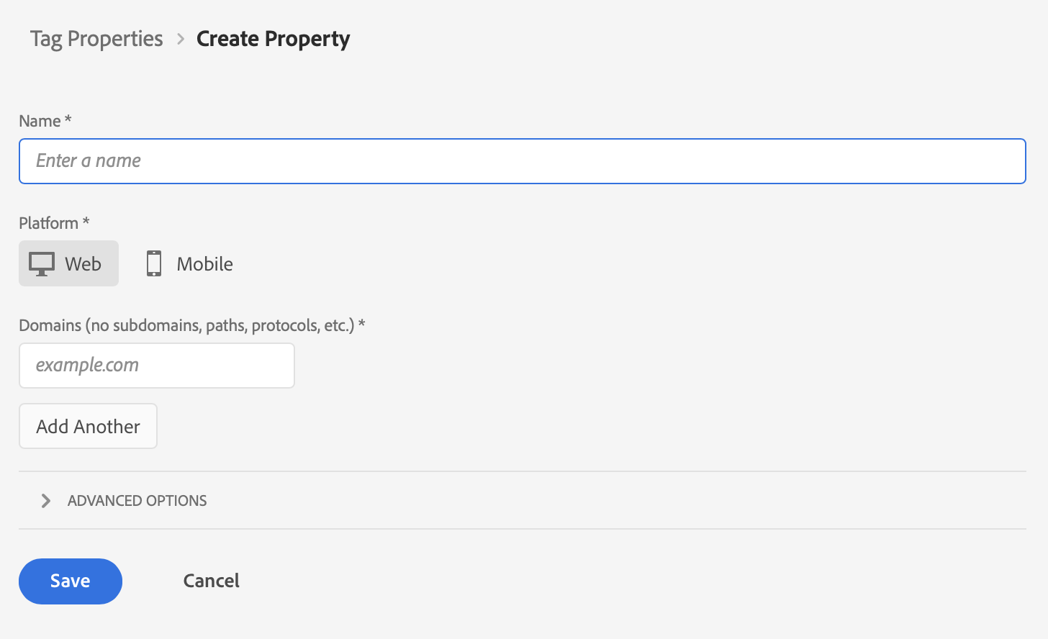Save the new property
Image resolution: width=1048 pixels, height=639 pixels.
click(x=71, y=581)
